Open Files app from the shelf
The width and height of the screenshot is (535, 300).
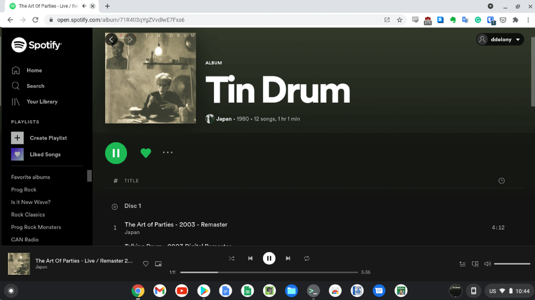coord(292,291)
